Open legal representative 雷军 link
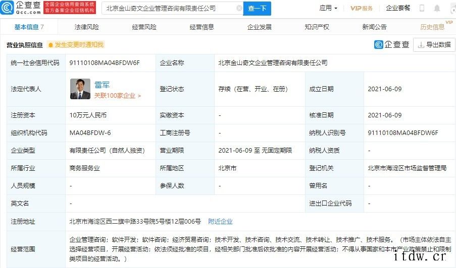Image resolution: width=456 pixels, height=268 pixels. tap(102, 85)
